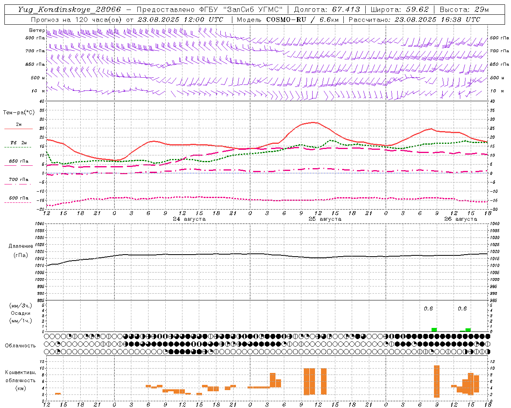Screen dimensions: 511x408
Task: Click the red line sample under 2м legend
Action: point(18,129)
